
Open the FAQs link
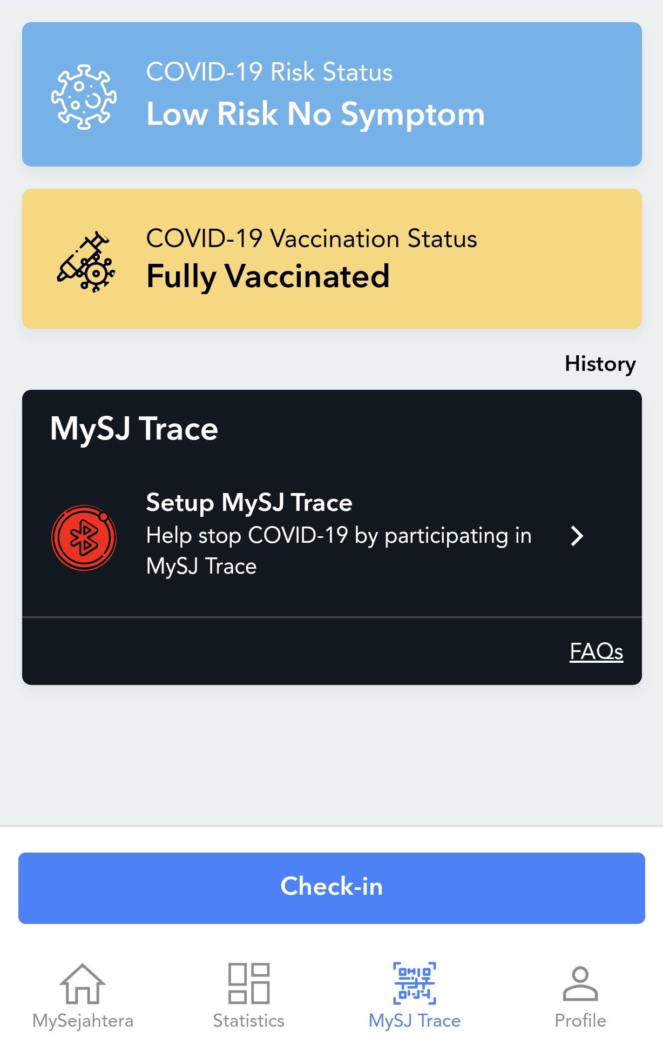coord(596,651)
